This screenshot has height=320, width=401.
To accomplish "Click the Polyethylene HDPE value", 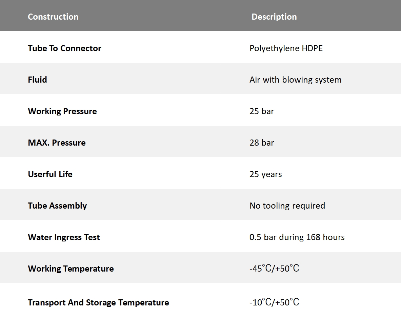I will click(286, 48).
